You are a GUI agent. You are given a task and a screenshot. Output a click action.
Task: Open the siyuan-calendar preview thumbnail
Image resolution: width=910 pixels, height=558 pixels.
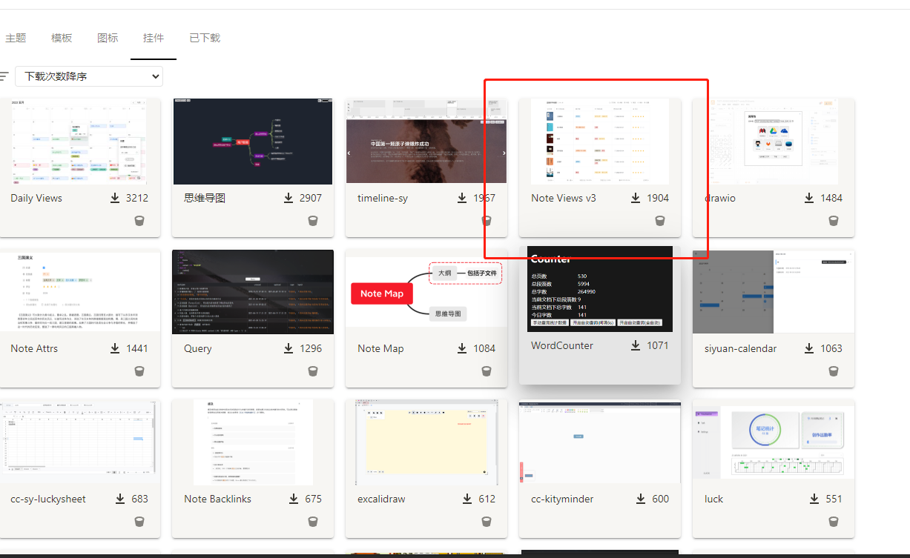click(x=774, y=292)
